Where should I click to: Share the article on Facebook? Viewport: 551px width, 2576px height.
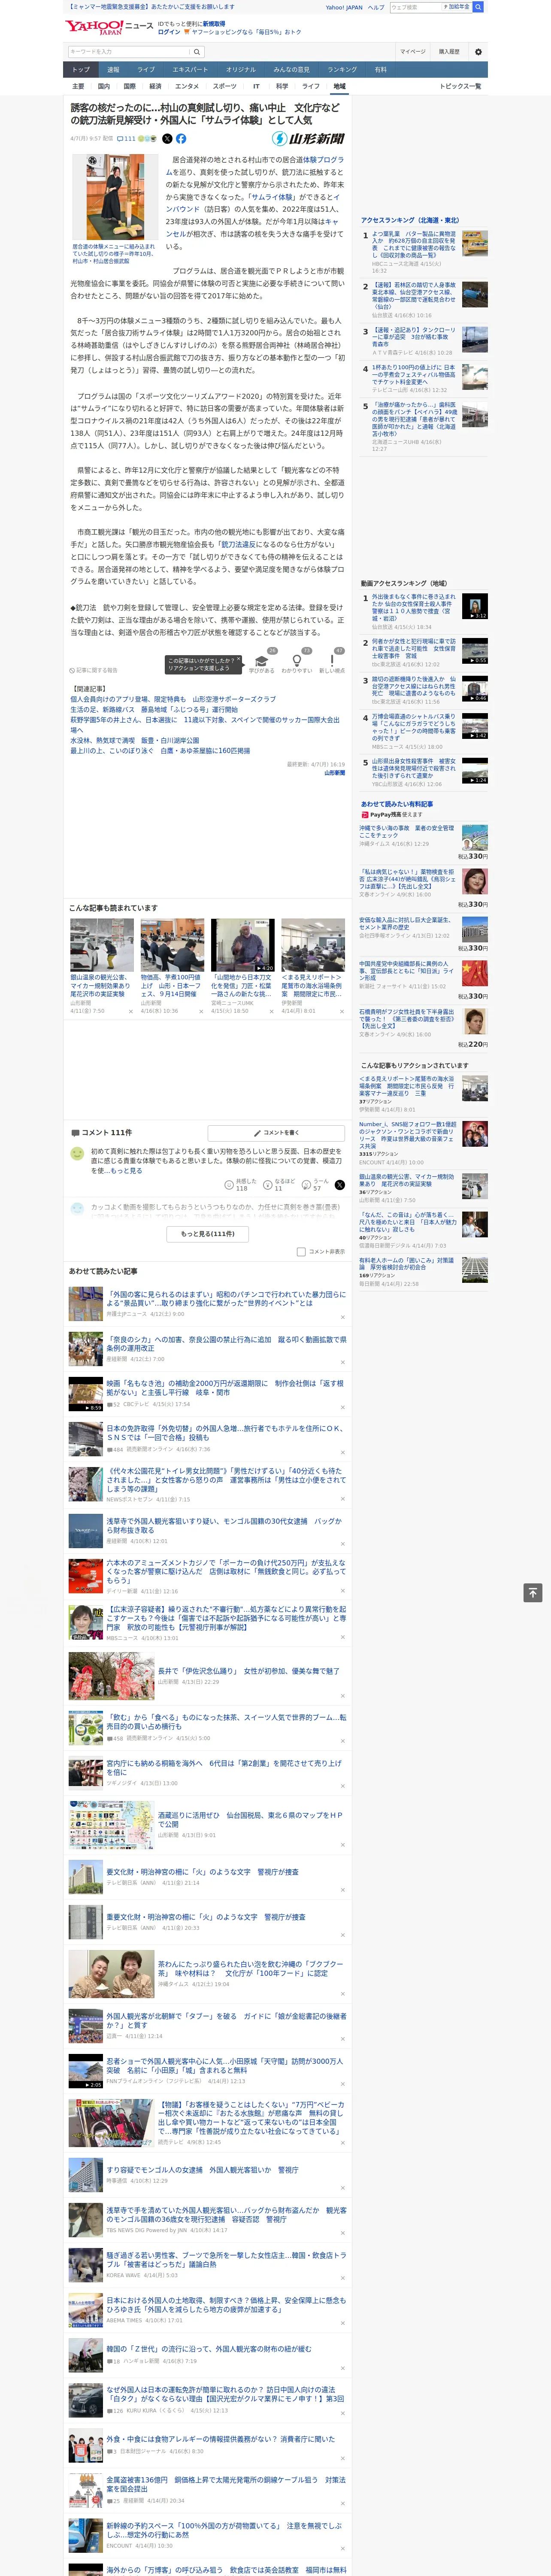[x=181, y=139]
